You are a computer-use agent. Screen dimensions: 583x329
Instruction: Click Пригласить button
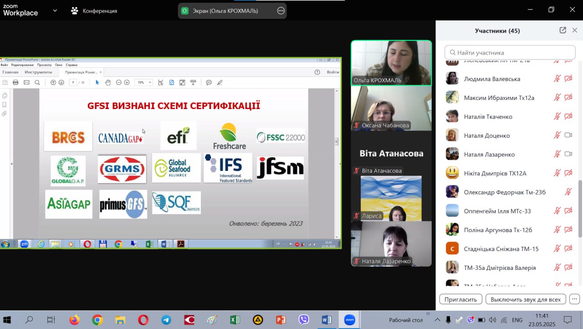point(460,299)
